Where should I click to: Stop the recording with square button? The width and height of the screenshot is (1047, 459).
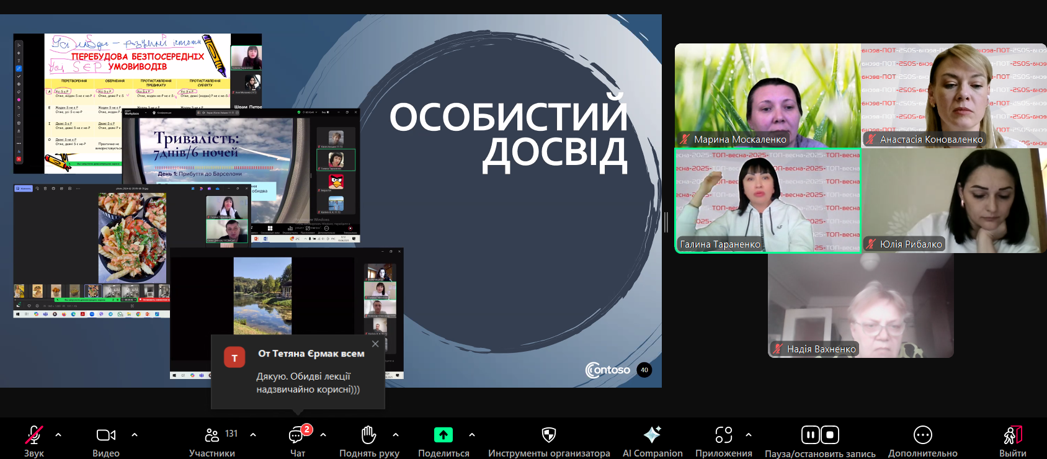pyautogui.click(x=831, y=435)
